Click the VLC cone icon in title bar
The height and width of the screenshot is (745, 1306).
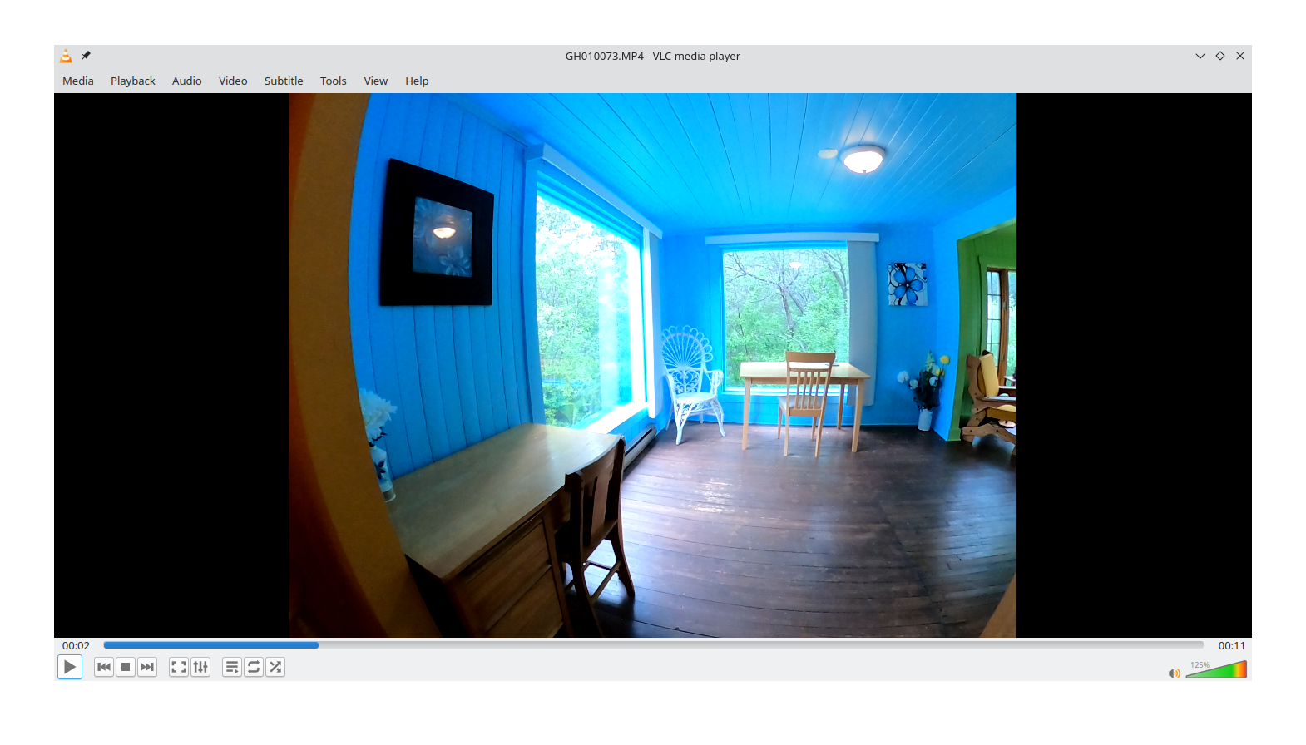point(66,56)
